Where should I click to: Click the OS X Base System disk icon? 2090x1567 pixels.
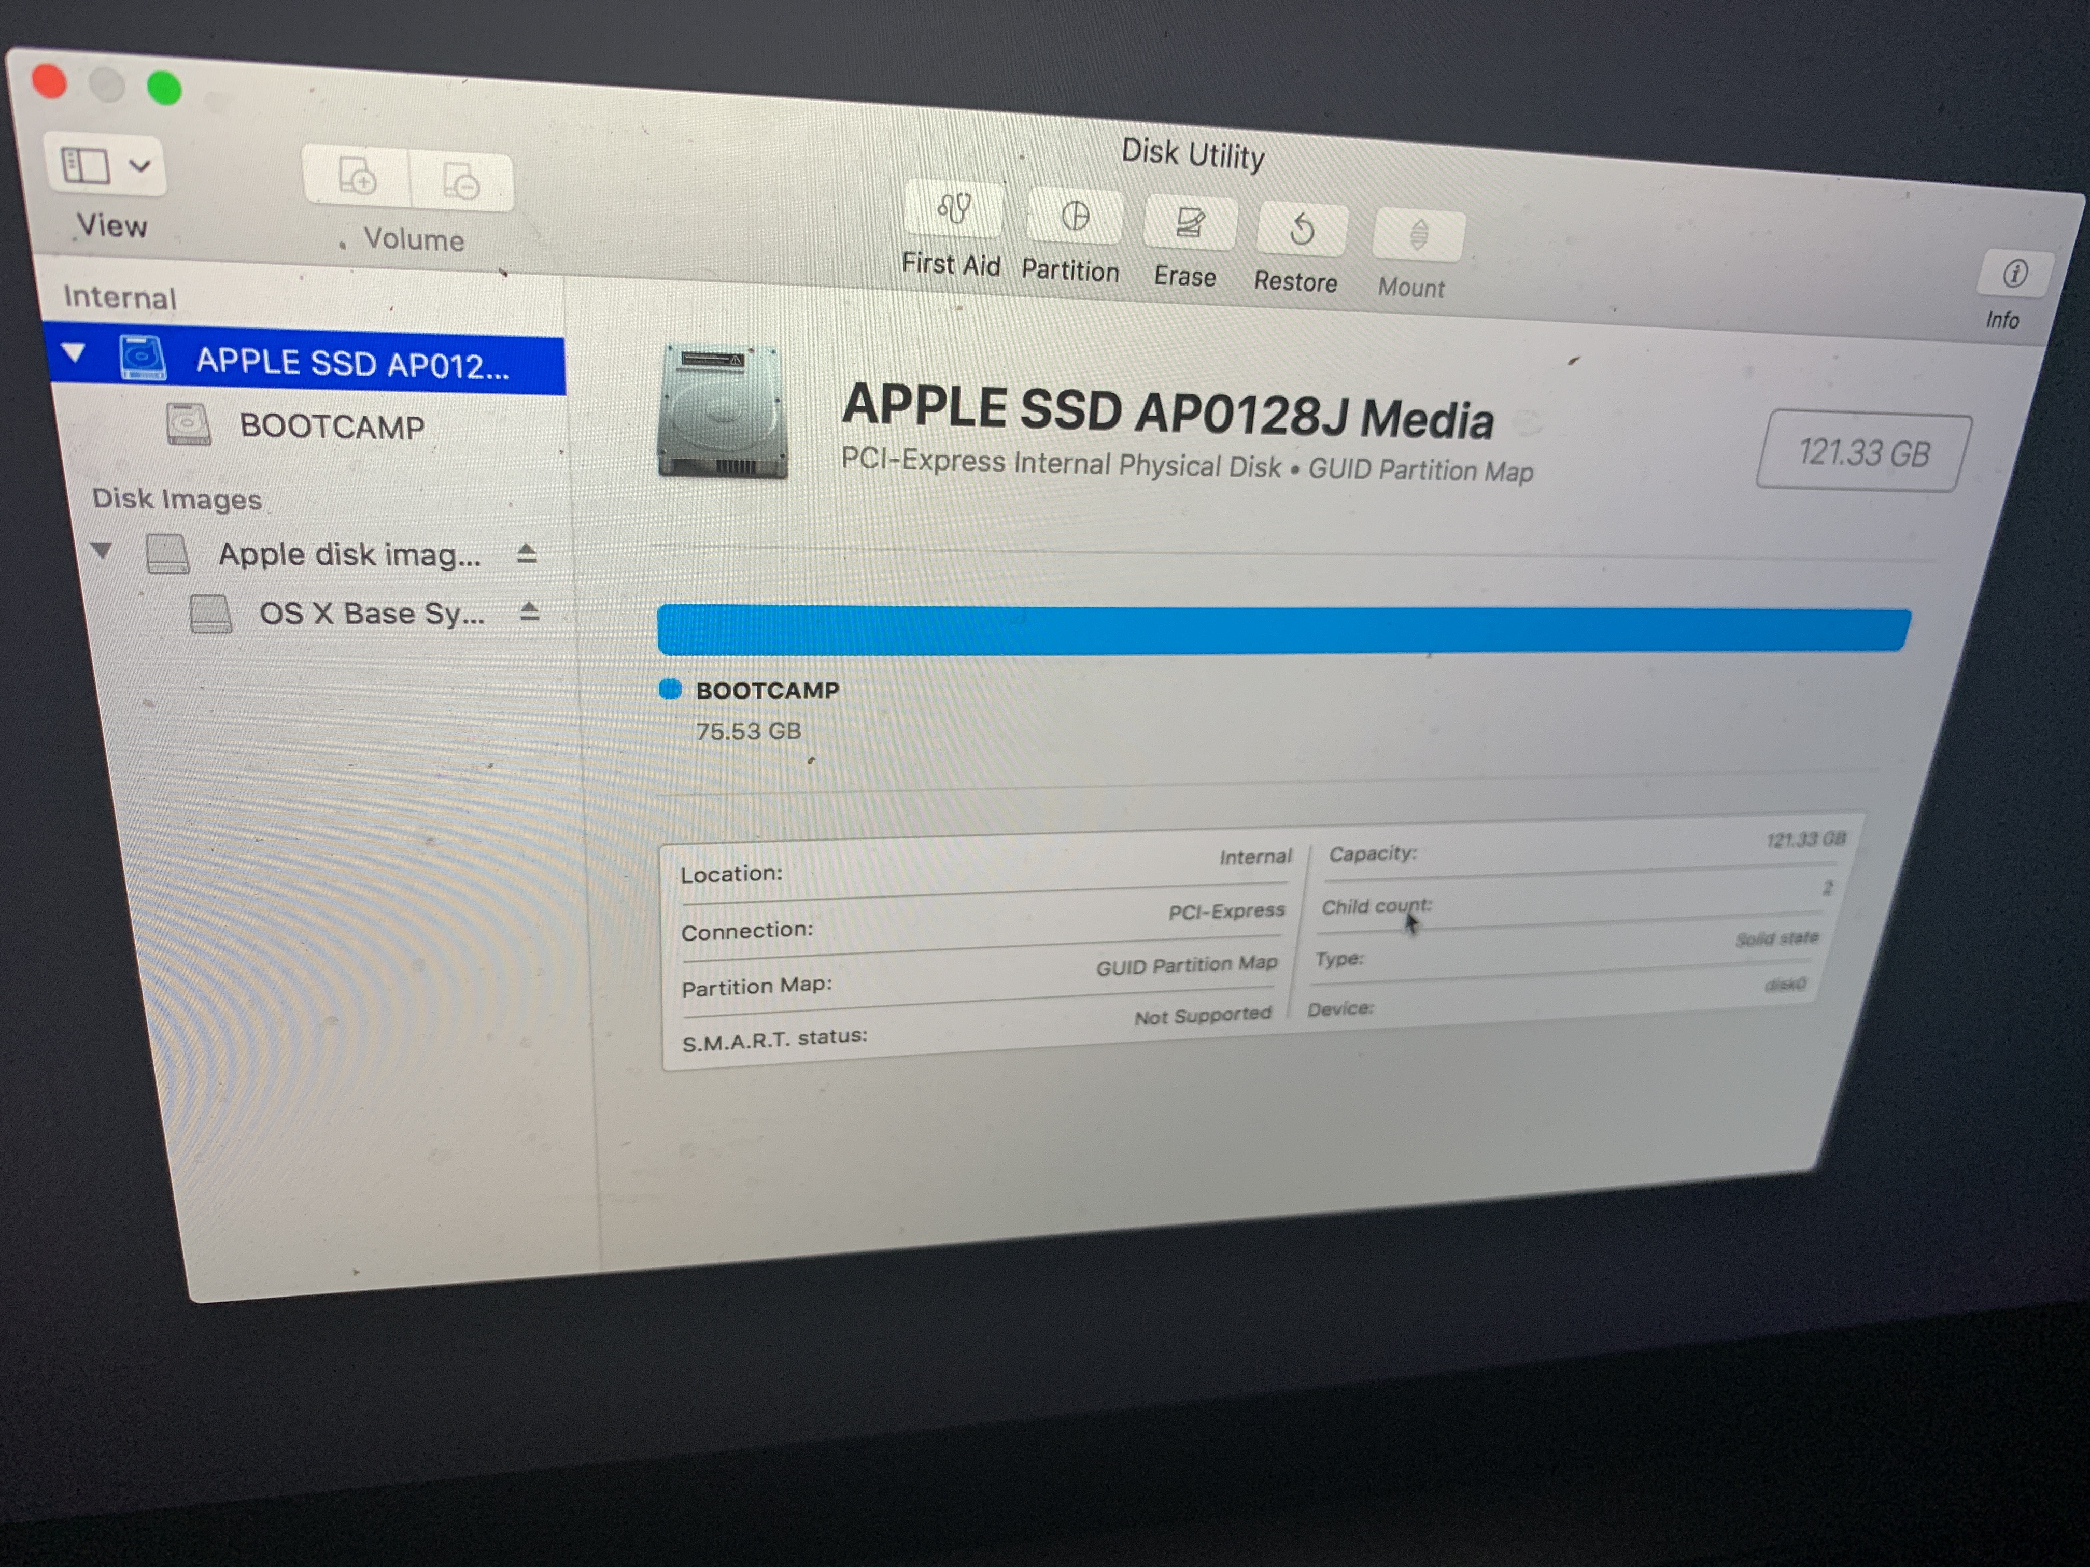210,613
